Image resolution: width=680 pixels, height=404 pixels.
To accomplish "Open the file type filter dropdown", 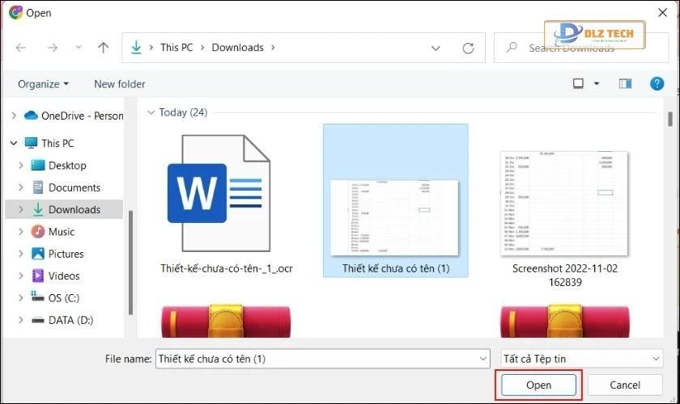I will click(x=580, y=358).
